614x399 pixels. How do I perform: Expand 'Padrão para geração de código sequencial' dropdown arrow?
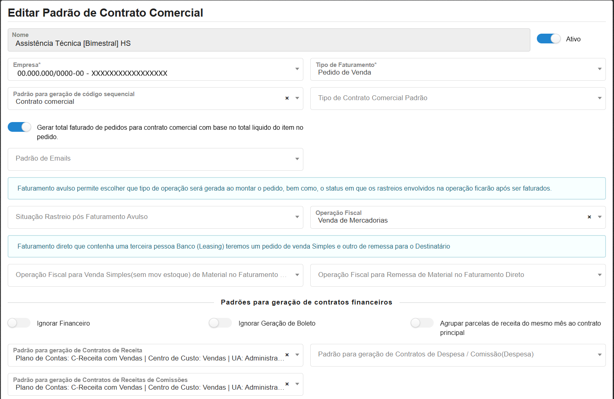tap(297, 98)
